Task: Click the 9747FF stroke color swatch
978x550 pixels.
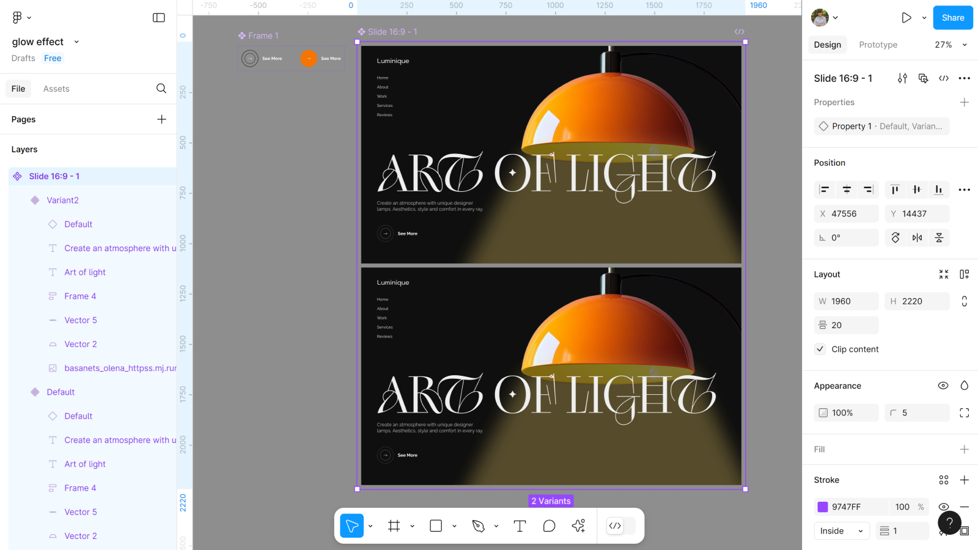Action: 823,507
